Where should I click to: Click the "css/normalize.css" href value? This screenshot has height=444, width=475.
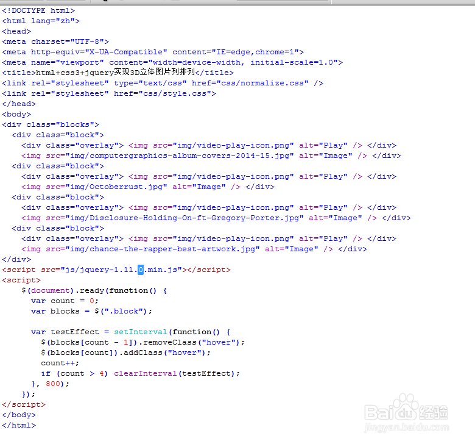[262, 83]
